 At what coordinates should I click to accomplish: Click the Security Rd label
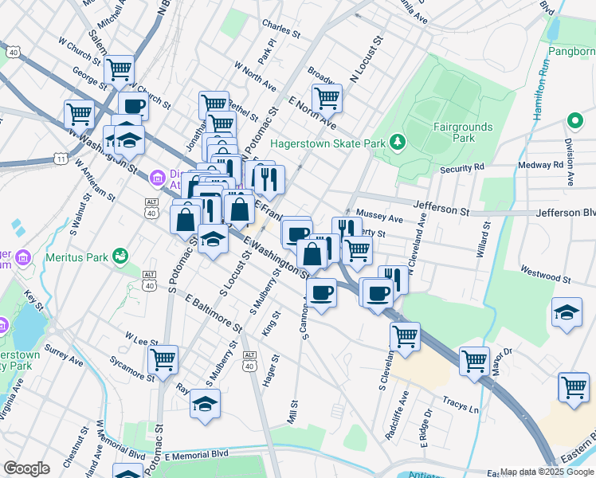click(x=462, y=169)
